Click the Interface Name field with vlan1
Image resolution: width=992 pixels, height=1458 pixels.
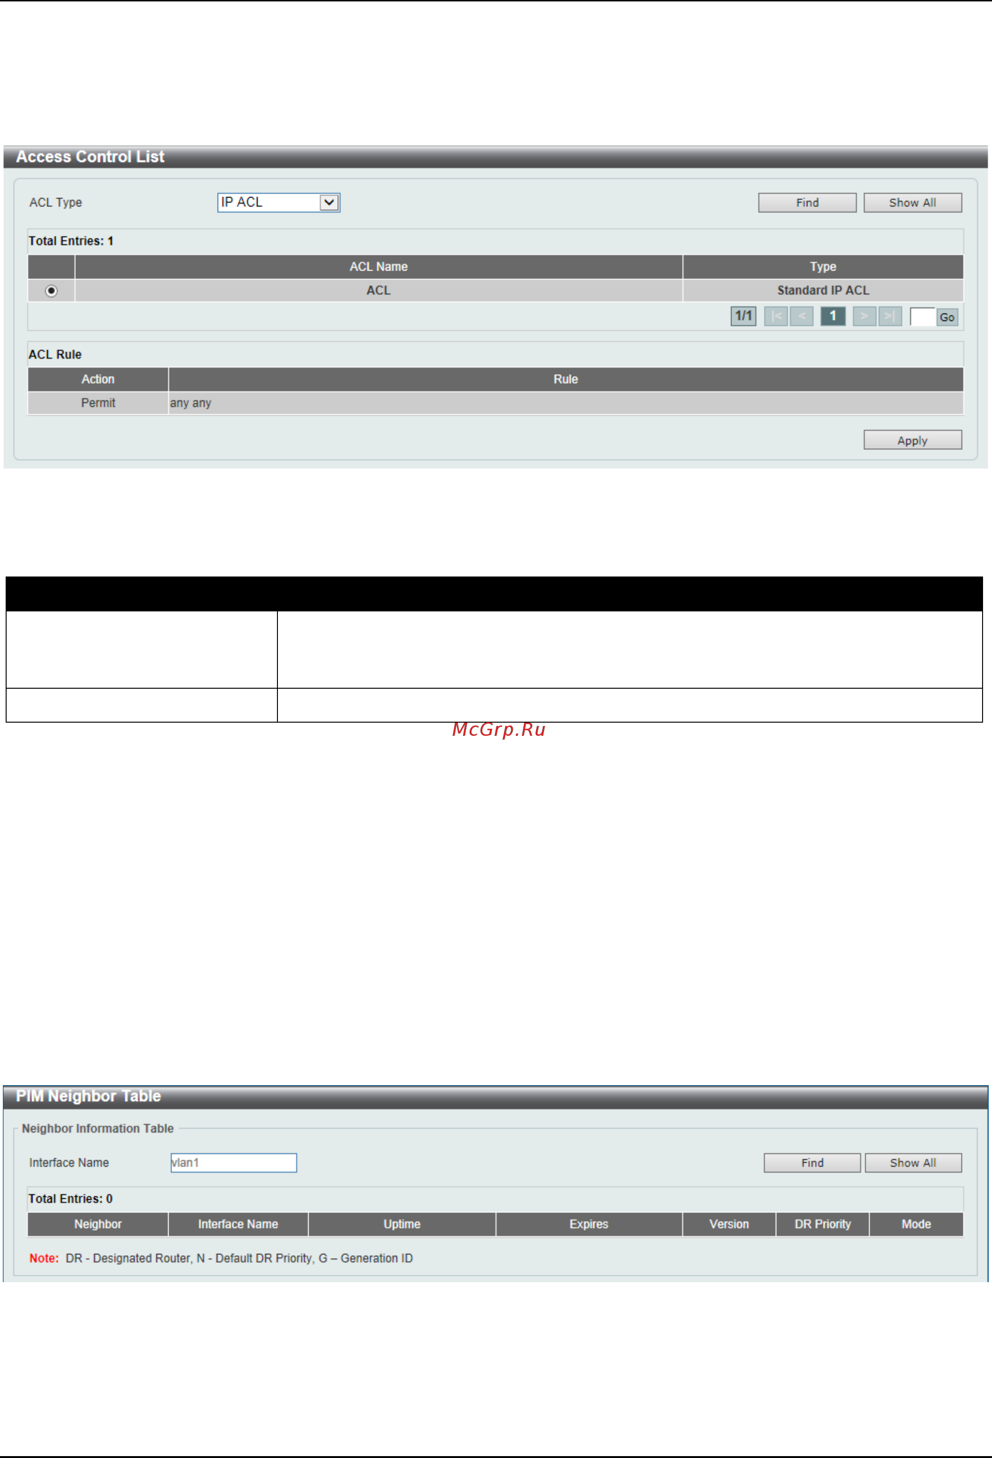point(233,1162)
